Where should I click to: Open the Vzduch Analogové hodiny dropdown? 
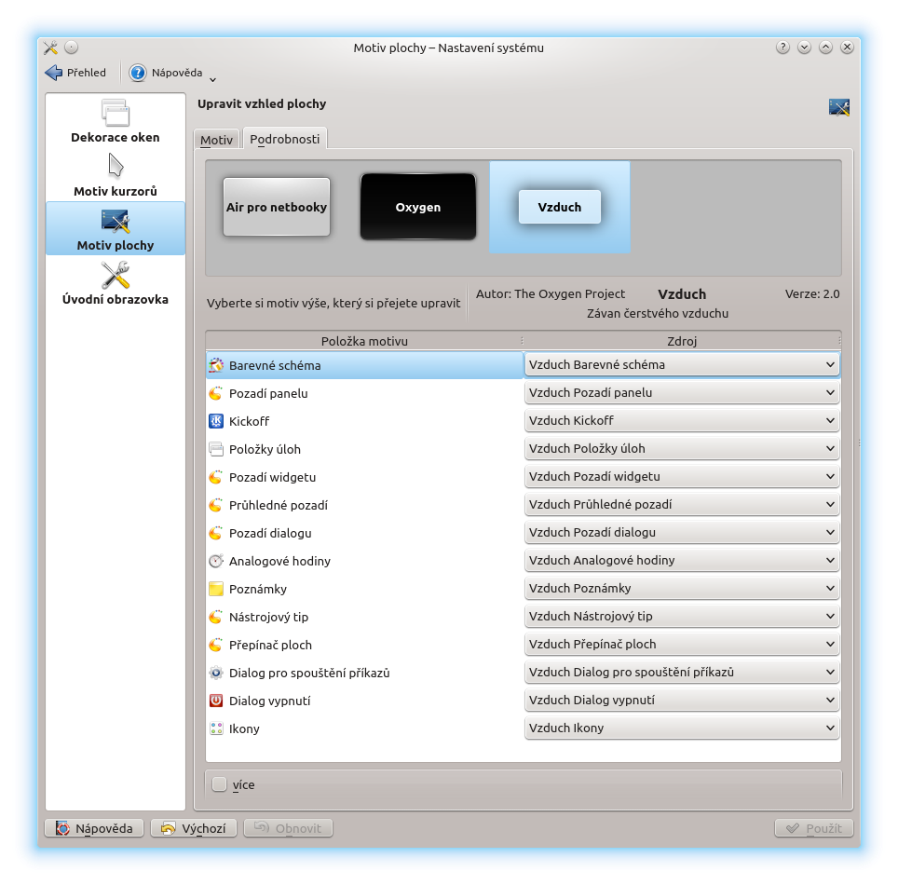coord(682,560)
